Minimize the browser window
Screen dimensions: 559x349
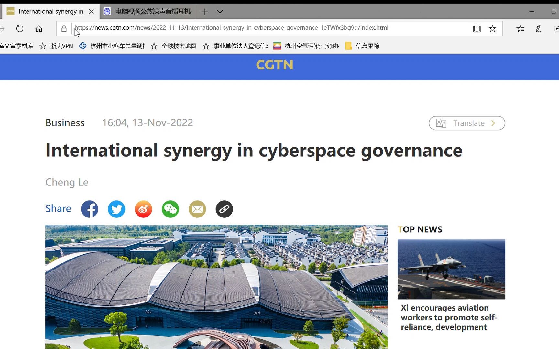(532, 11)
